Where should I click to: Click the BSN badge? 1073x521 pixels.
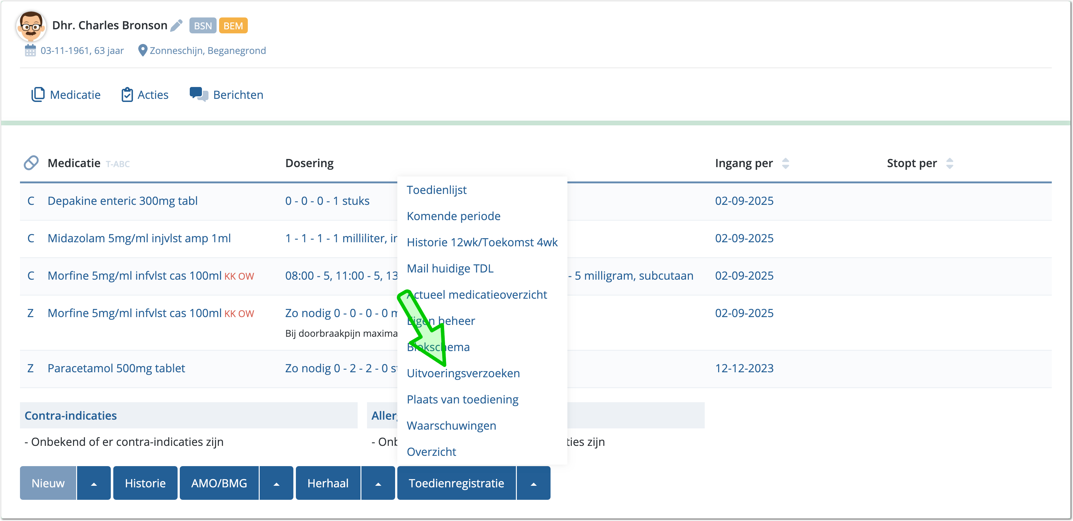coord(203,26)
